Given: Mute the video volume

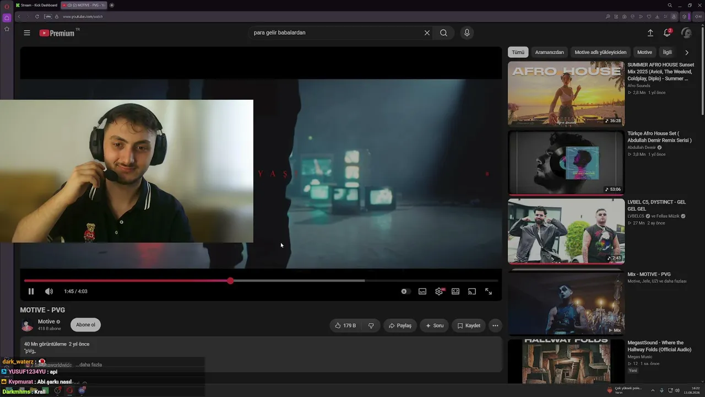Looking at the screenshot, I should pos(49,291).
